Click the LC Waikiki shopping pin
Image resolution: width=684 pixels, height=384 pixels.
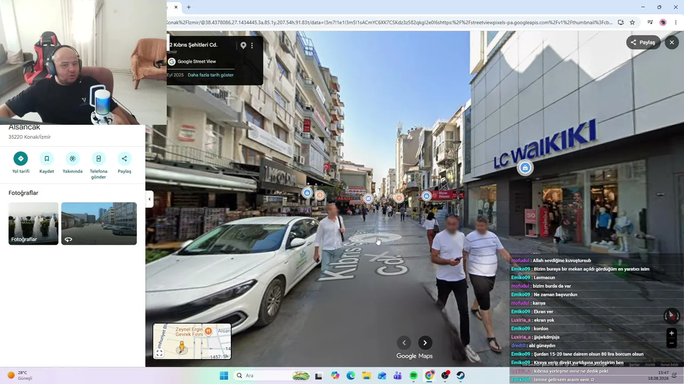click(x=525, y=168)
